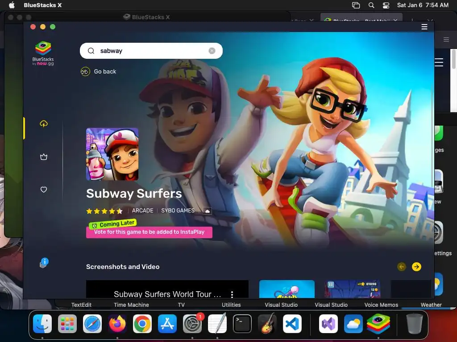Open BlueStacks now.gg logo home

point(43,53)
